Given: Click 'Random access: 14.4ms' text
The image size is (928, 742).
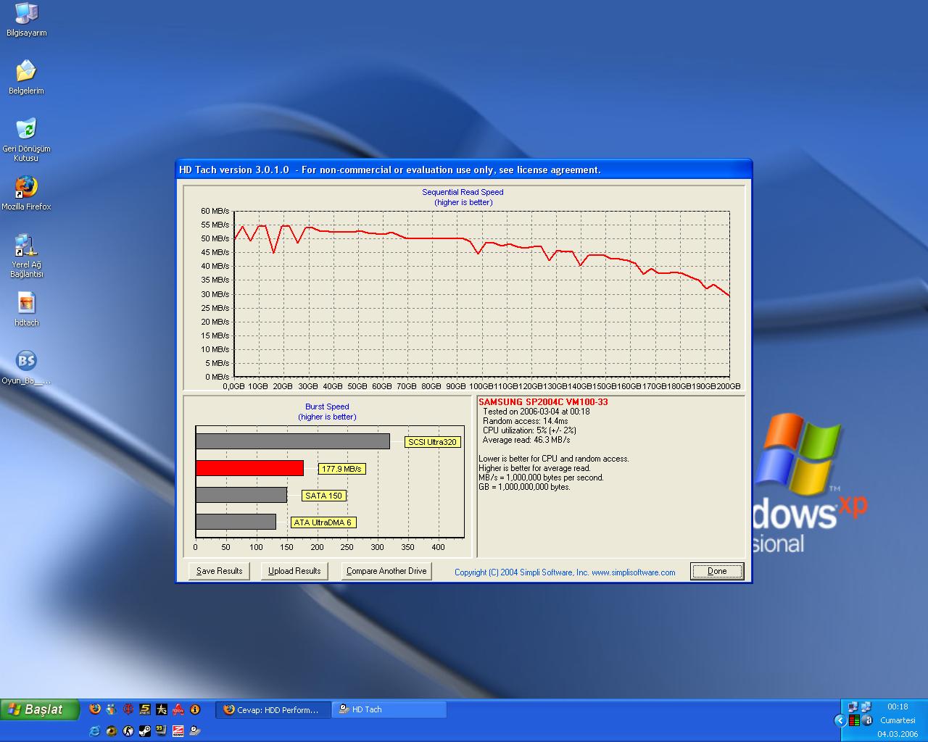Looking at the screenshot, I should coord(526,421).
